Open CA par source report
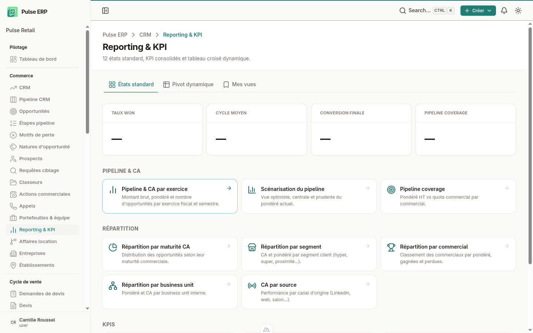 (309, 292)
